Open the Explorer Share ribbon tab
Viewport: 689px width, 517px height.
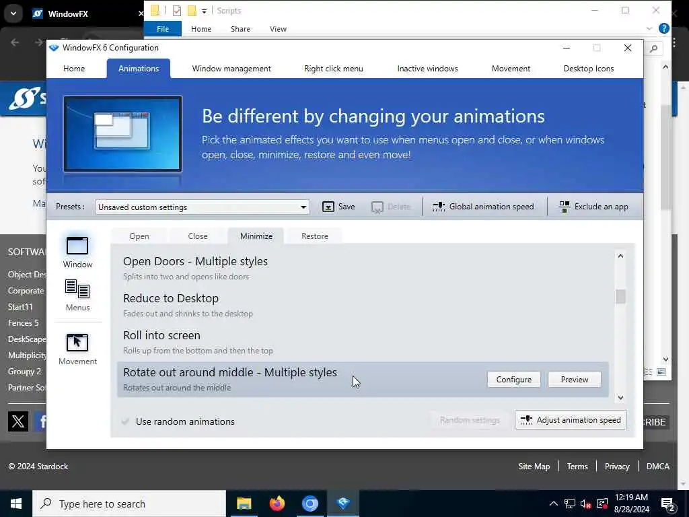240,29
